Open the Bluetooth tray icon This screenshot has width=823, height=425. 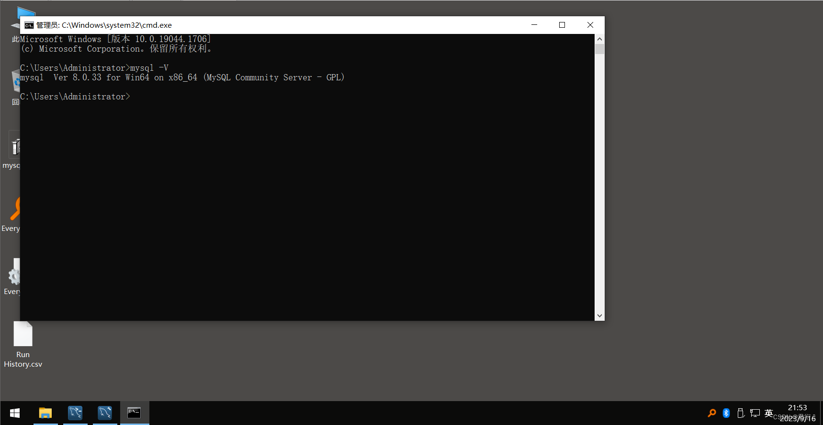click(x=726, y=413)
